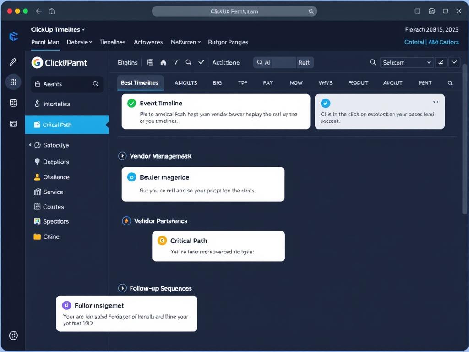Click the vertical scrollbar on the right
Screen dimensions: 469x352
click(x=465, y=137)
